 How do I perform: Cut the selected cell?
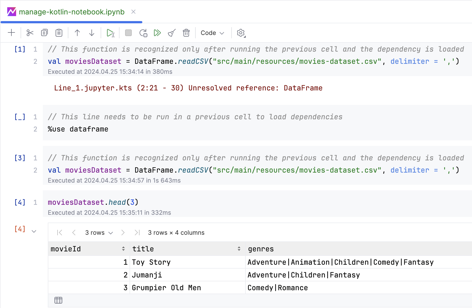coord(30,32)
